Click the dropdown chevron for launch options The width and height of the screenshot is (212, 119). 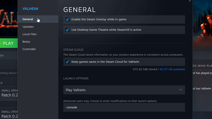pyautogui.click(x=181, y=90)
